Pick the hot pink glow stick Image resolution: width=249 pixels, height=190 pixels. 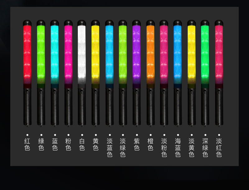click(68, 73)
